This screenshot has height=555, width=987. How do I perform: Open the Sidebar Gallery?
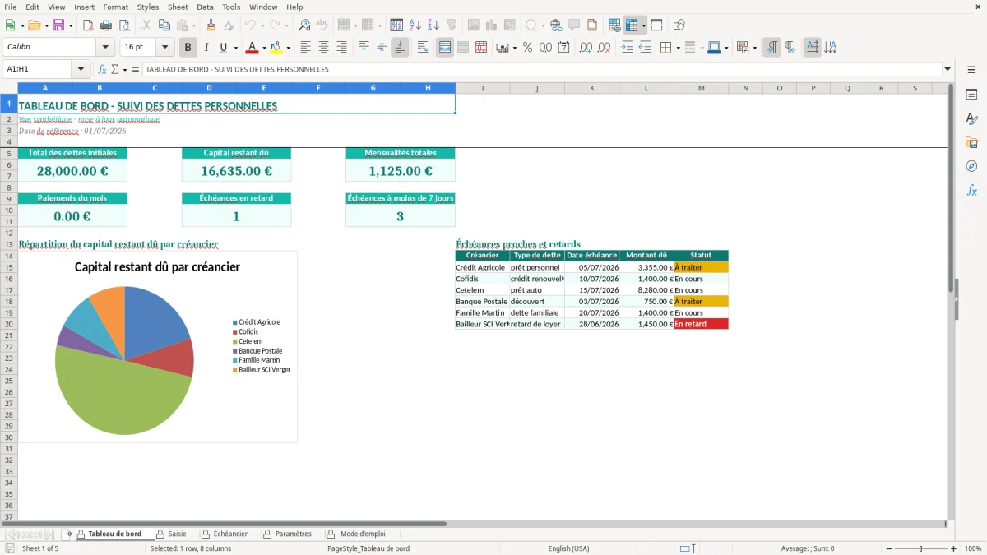(x=971, y=143)
